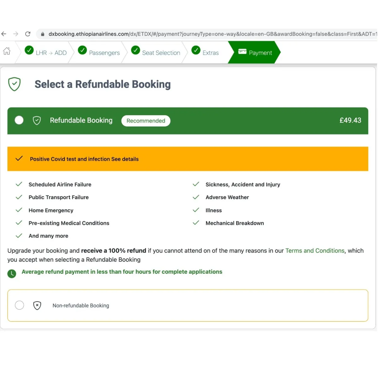Click the shield icon beside Select a Refundable Booking
The image size is (378, 378).
14,84
